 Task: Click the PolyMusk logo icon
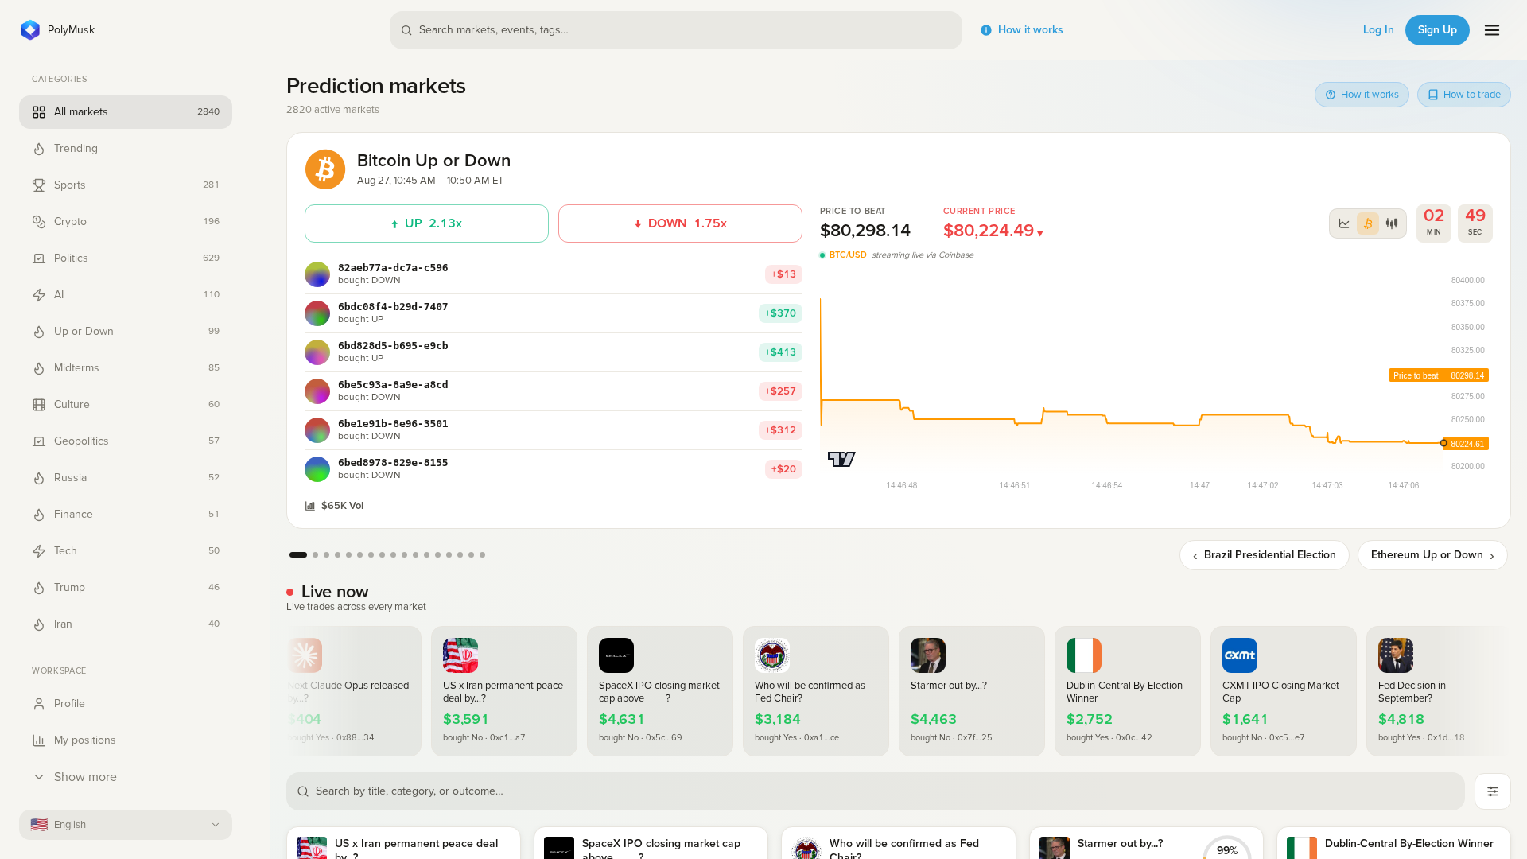point(30,30)
